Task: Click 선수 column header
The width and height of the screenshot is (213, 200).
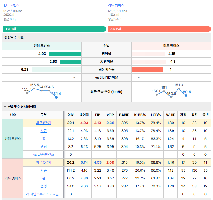Action: [x=13, y=115]
